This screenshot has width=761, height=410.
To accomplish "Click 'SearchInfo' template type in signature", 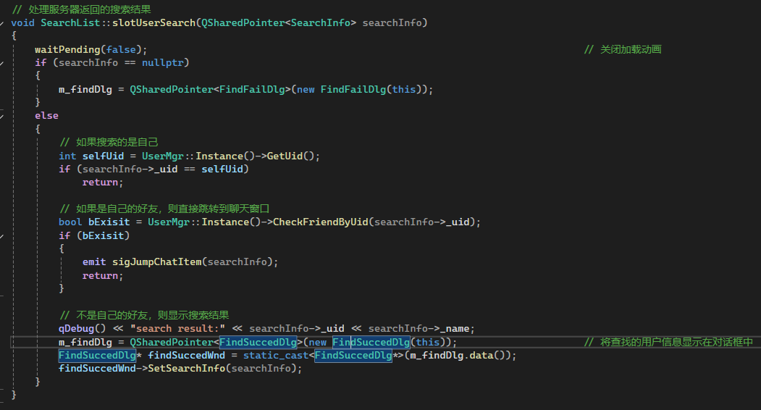I will tap(320, 23).
